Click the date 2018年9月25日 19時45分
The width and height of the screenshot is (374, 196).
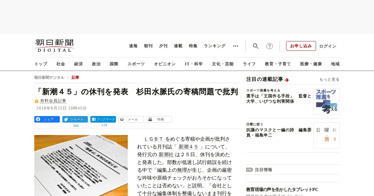coord(61,108)
